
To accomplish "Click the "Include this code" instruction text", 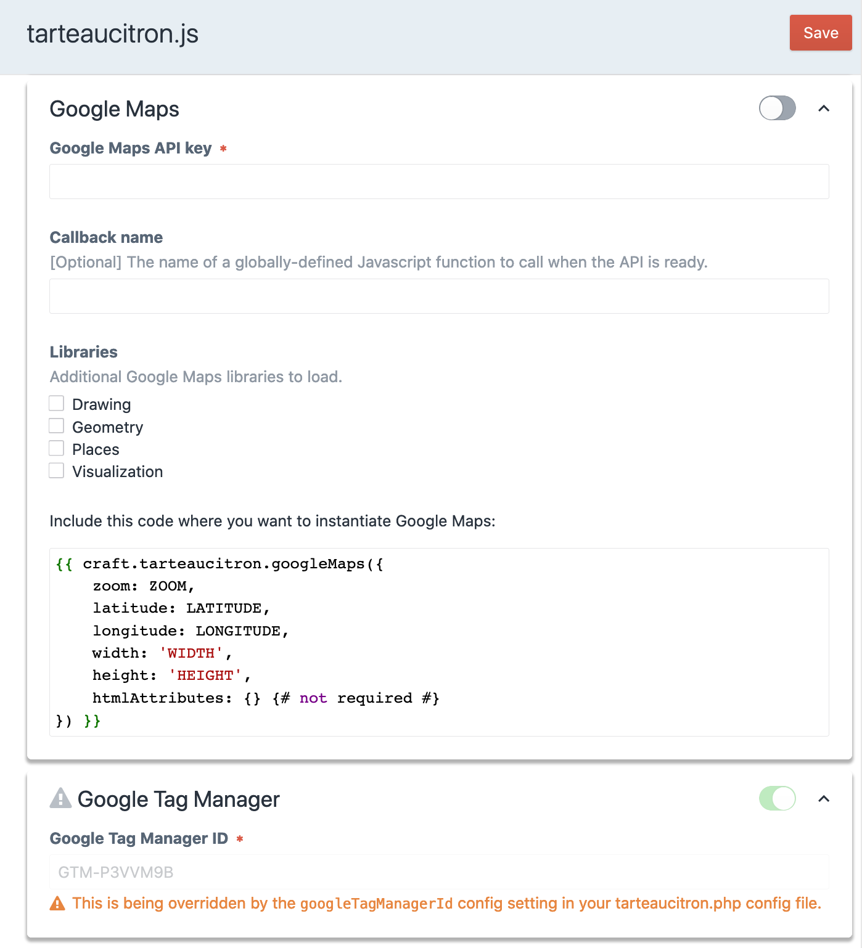I will tap(273, 521).
